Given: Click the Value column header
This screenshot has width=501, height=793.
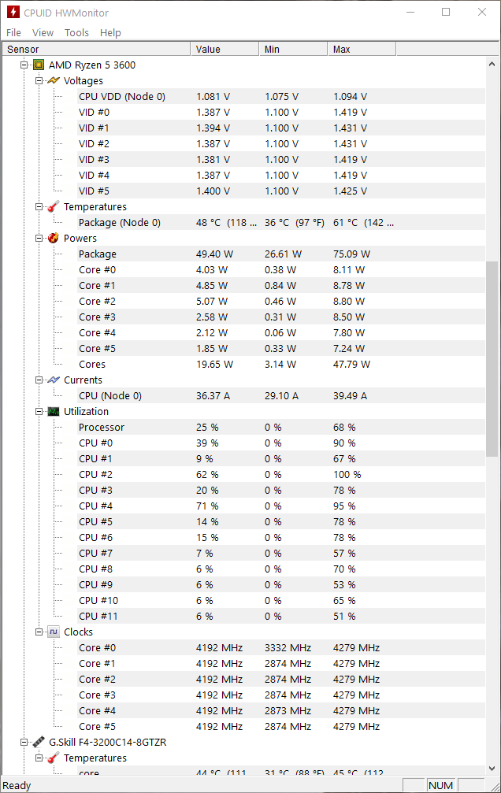Looking at the screenshot, I should coord(225,49).
